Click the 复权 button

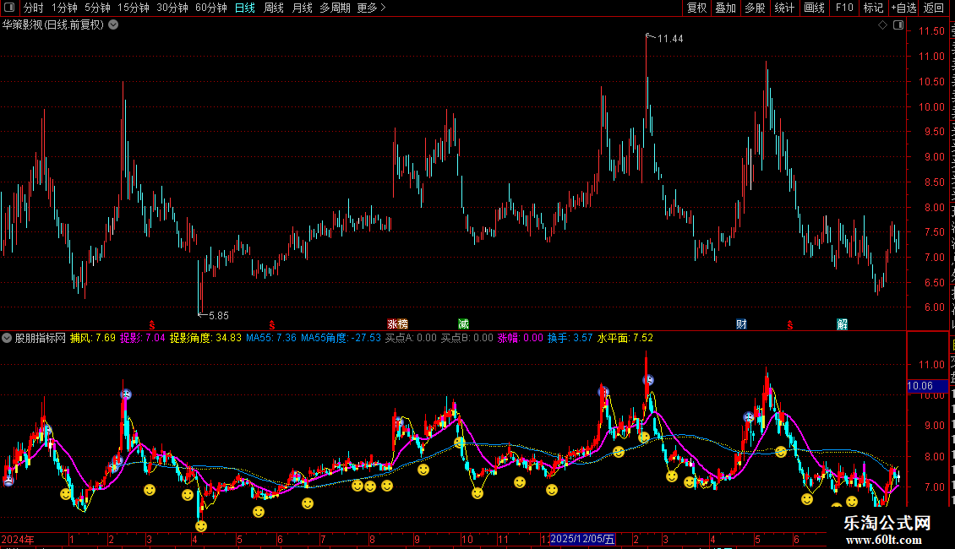click(x=696, y=8)
